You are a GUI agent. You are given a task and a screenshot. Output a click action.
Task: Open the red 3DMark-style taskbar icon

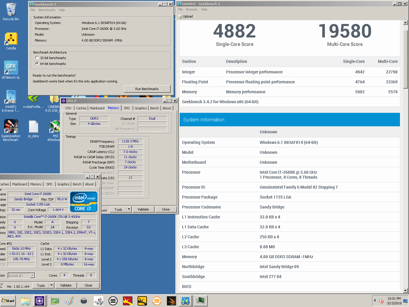coord(128,301)
